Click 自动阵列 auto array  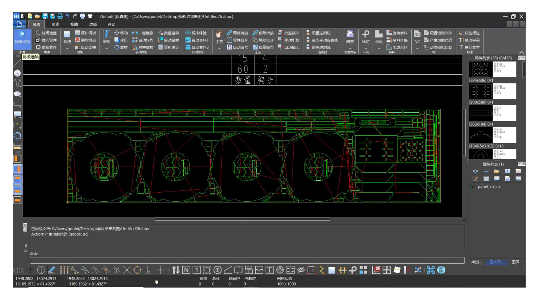click(143, 40)
